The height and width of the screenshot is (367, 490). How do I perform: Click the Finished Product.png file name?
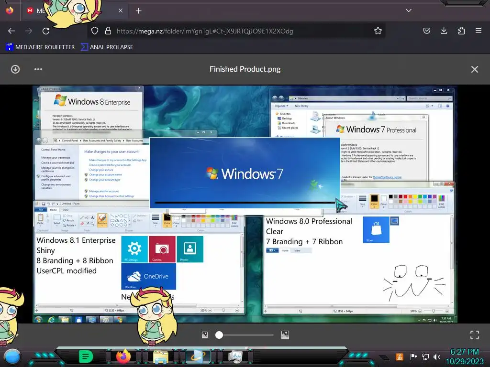(245, 69)
